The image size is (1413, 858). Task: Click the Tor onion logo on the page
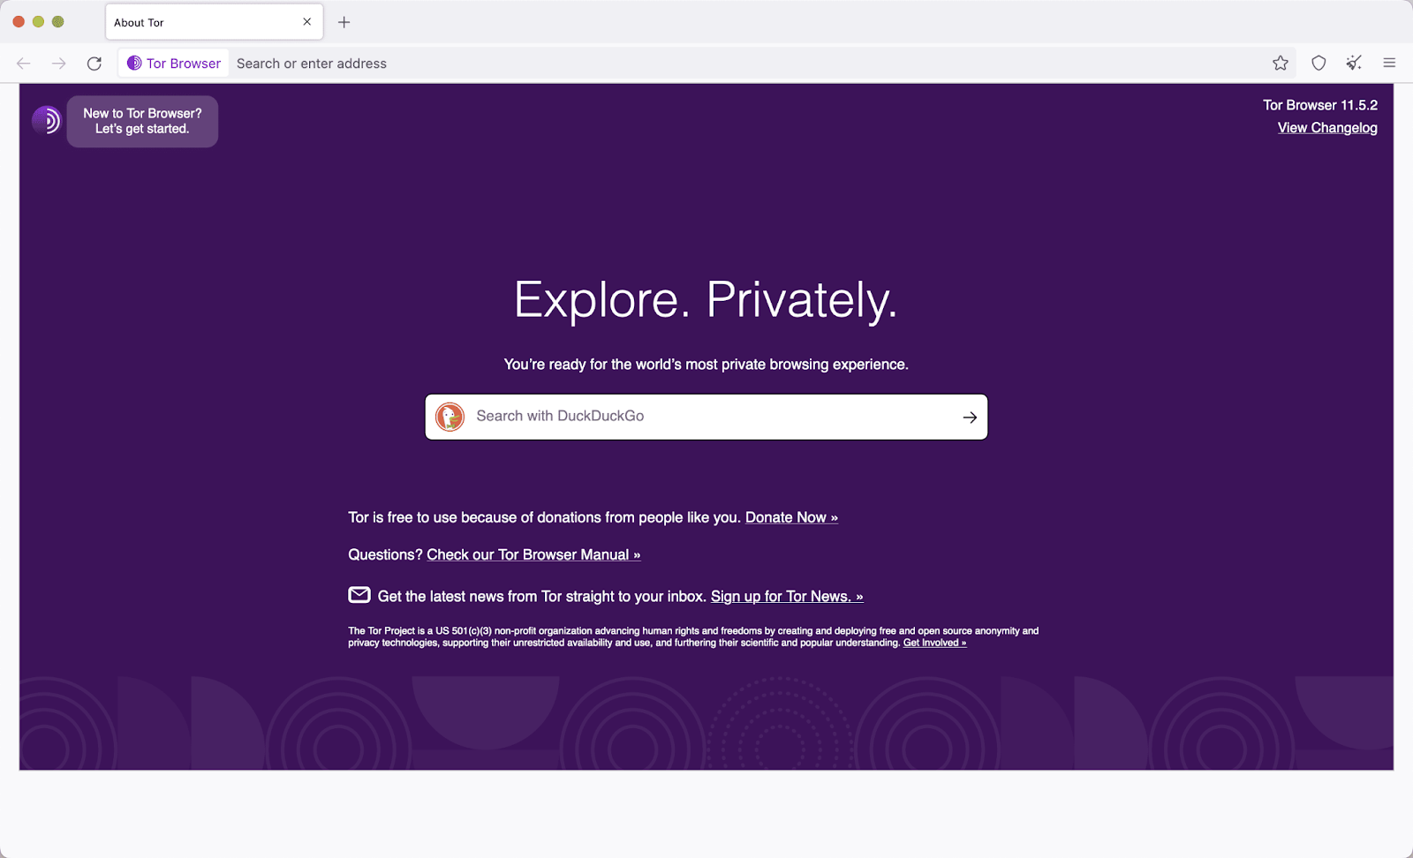(x=47, y=120)
